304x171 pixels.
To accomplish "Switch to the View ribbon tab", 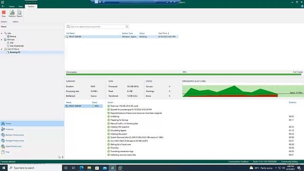I will pos(20,6).
